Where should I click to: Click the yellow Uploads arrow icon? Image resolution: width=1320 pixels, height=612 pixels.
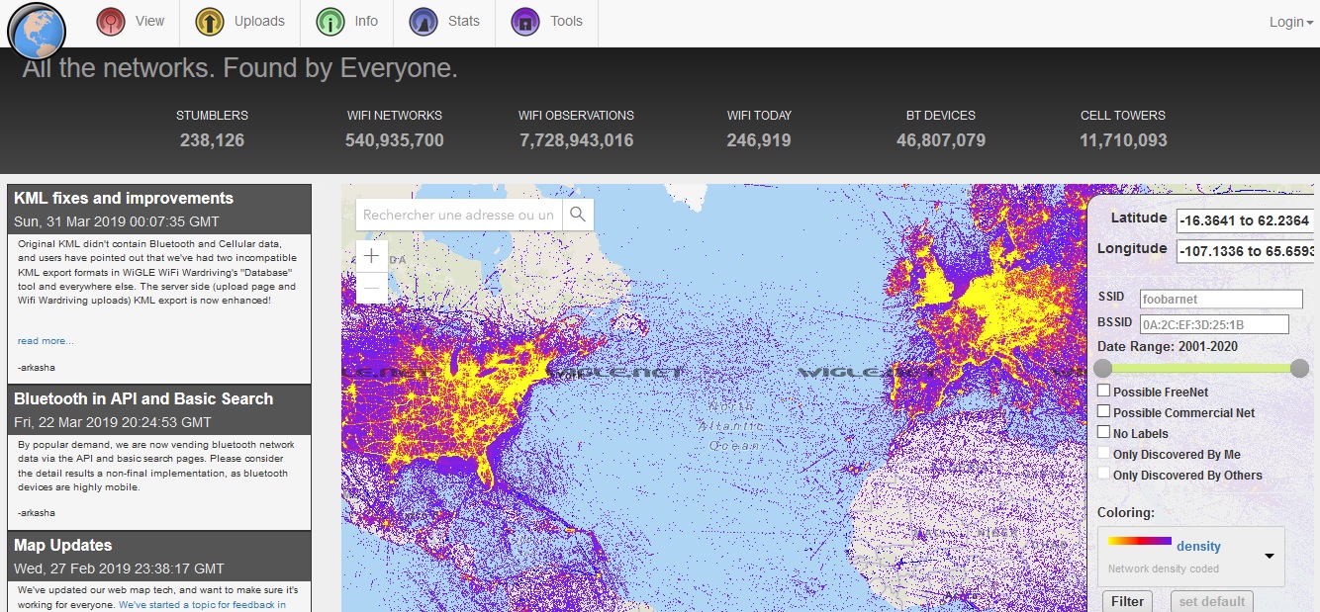click(210, 22)
